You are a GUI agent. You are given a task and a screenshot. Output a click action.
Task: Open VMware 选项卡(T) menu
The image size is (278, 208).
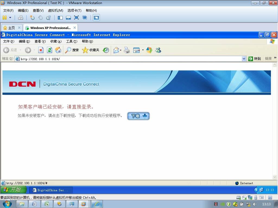click(74, 11)
